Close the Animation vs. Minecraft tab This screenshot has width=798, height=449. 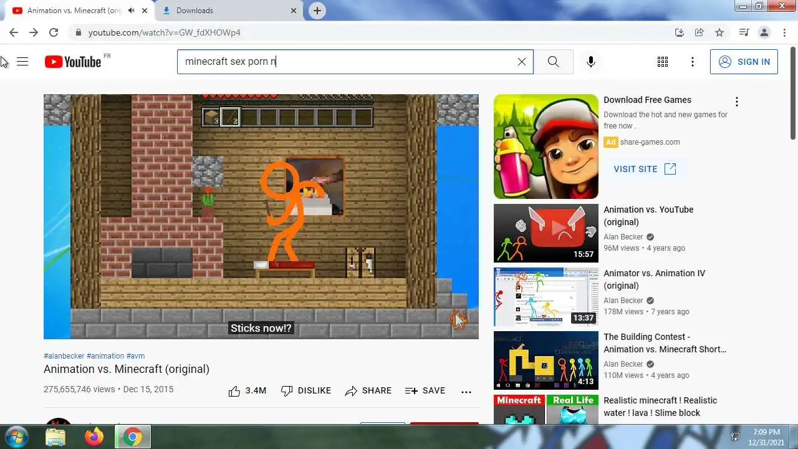[145, 11]
